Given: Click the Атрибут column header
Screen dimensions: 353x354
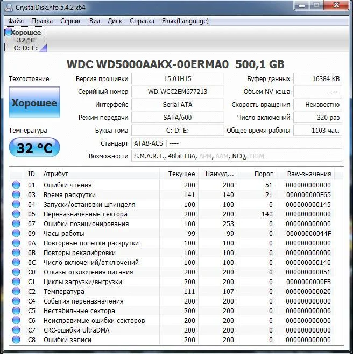Looking at the screenshot, I should 100,174.
